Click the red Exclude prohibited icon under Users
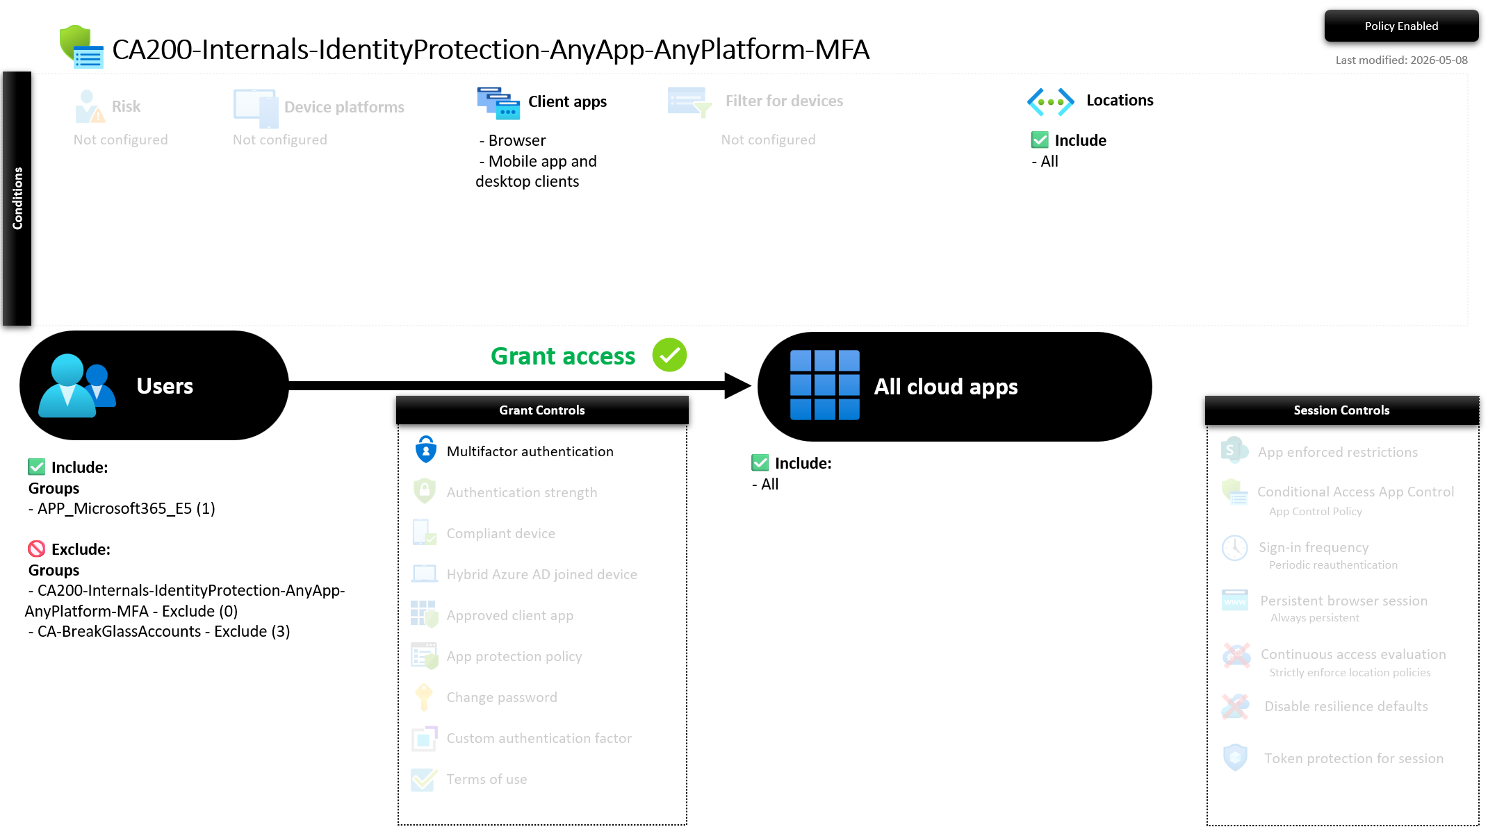The image size is (1488, 836). click(36, 549)
